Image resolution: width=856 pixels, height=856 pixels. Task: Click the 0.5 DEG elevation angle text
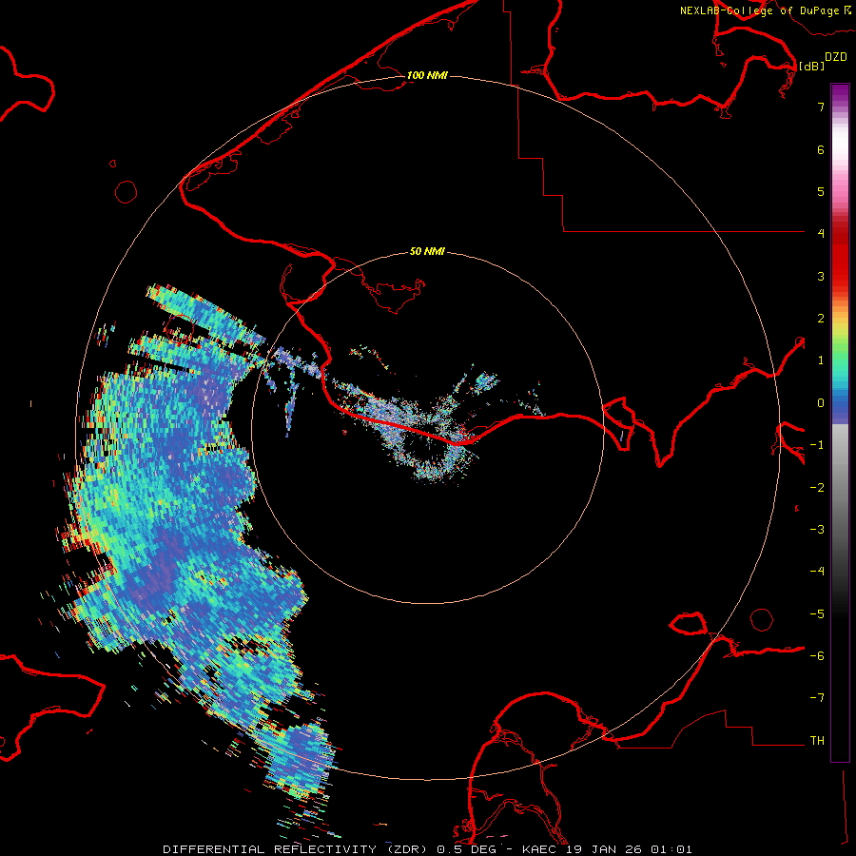[466, 849]
